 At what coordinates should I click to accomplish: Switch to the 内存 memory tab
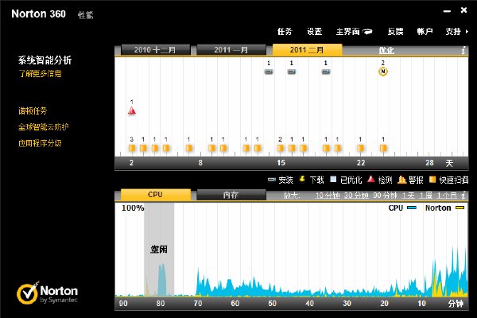click(x=231, y=195)
